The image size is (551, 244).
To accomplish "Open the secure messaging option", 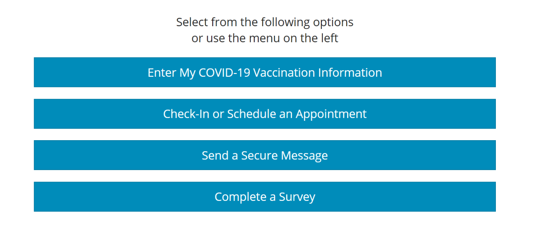I will [264, 155].
